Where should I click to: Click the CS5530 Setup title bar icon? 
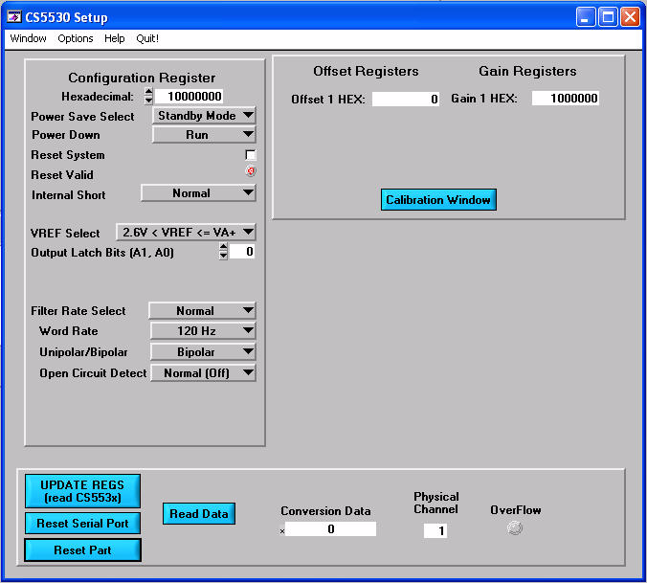[13, 17]
